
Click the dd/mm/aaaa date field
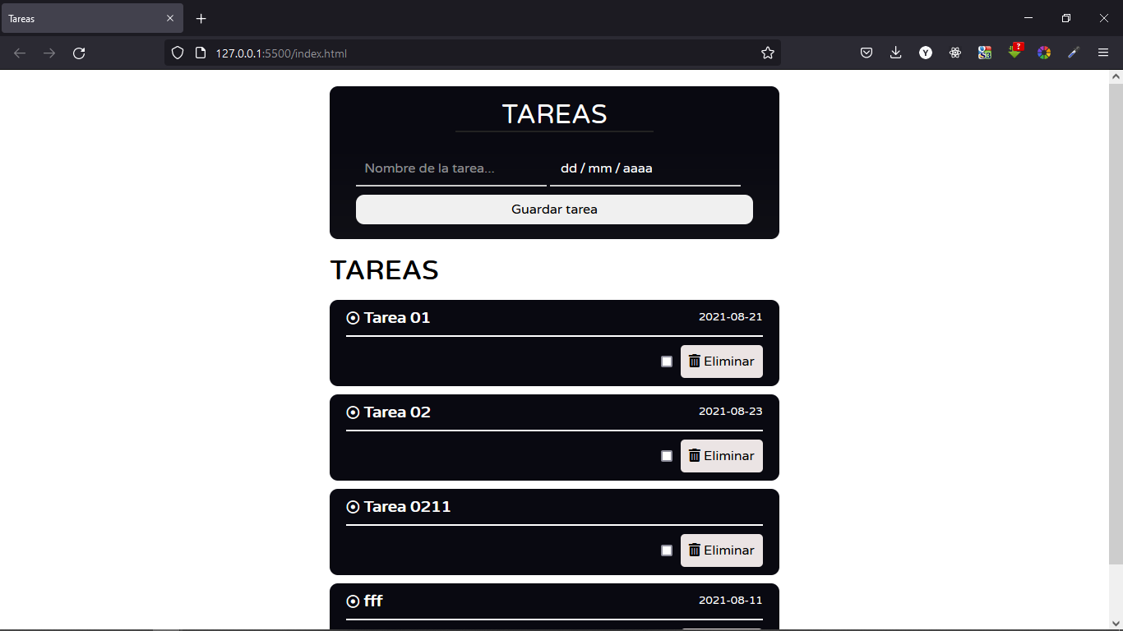645,168
